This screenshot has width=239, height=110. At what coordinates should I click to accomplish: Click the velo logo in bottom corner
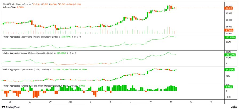pos(233,107)
